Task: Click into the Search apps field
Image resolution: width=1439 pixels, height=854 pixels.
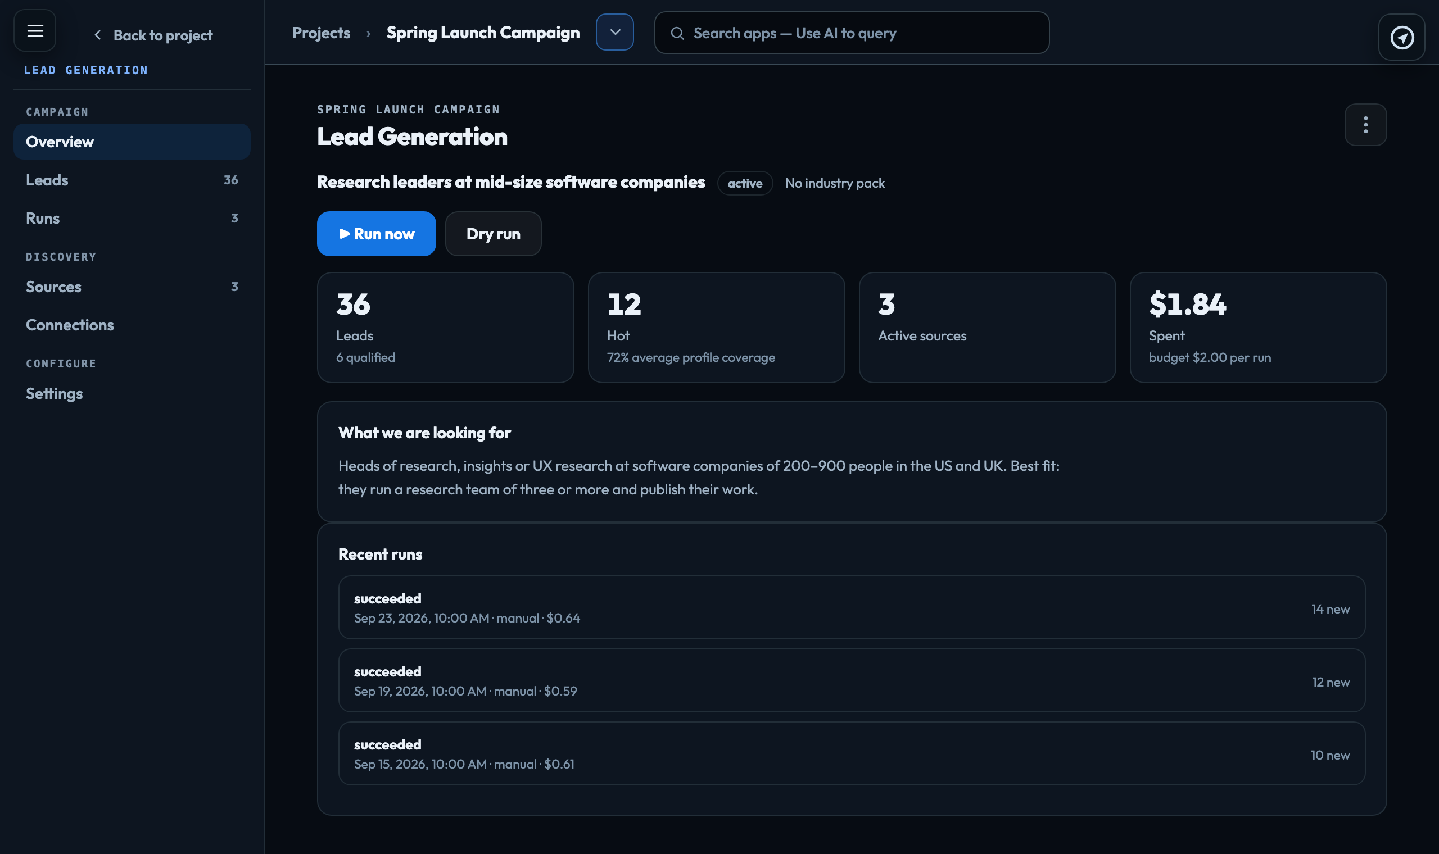Action: (852, 33)
